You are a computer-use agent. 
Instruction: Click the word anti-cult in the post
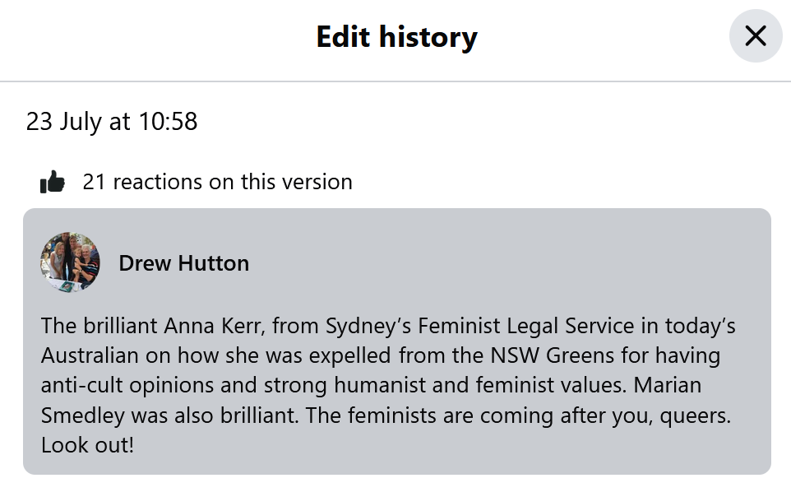81,385
